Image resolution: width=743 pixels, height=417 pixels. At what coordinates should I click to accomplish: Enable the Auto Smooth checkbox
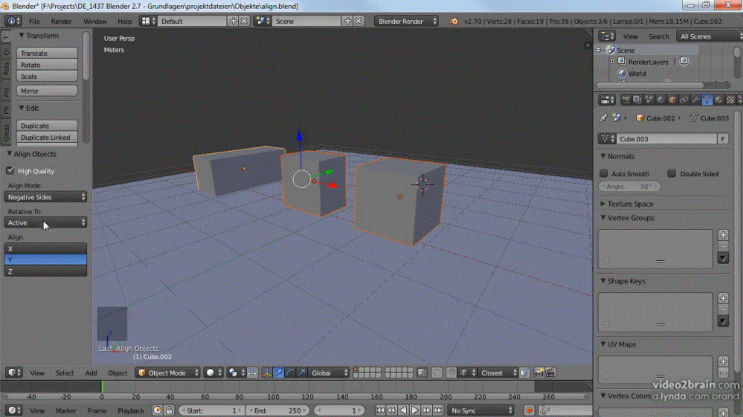604,174
